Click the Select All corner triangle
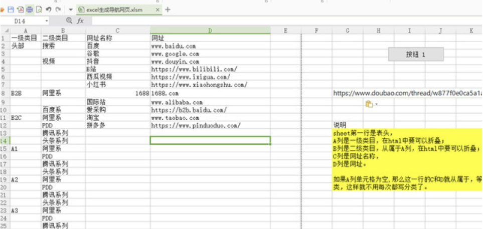Viewport: 483px width, 229px height. click(x=6, y=31)
